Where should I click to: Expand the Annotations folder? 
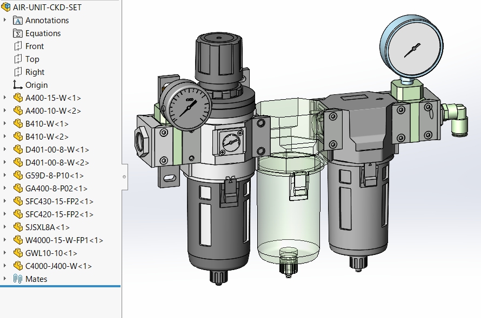5,20
